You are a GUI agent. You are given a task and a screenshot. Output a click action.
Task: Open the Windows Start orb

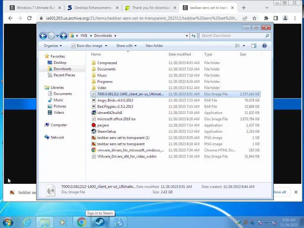[x=8, y=222]
